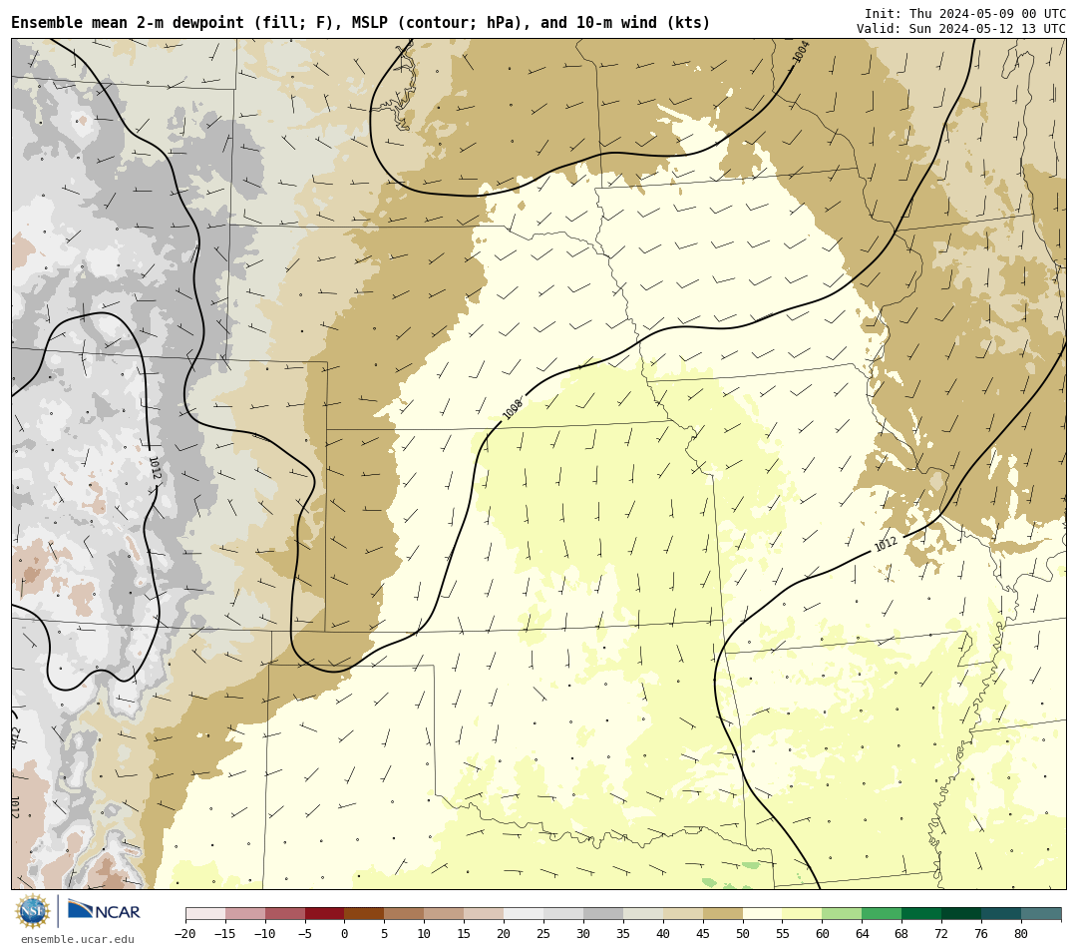Click the 45 colorbar tick label
The height and width of the screenshot is (952, 1077).
click(703, 933)
